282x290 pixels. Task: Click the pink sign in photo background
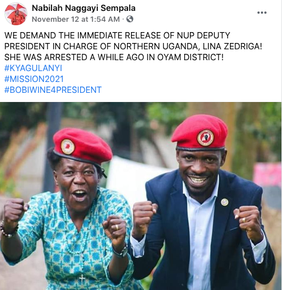pyautogui.click(x=268, y=175)
